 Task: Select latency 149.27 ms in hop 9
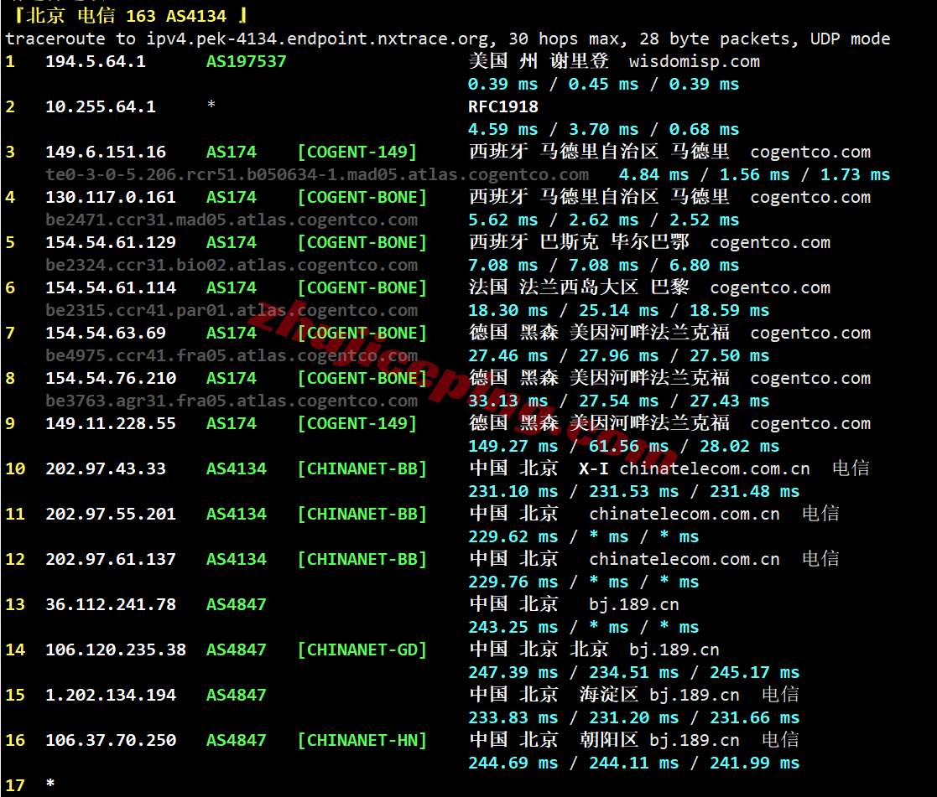513,447
